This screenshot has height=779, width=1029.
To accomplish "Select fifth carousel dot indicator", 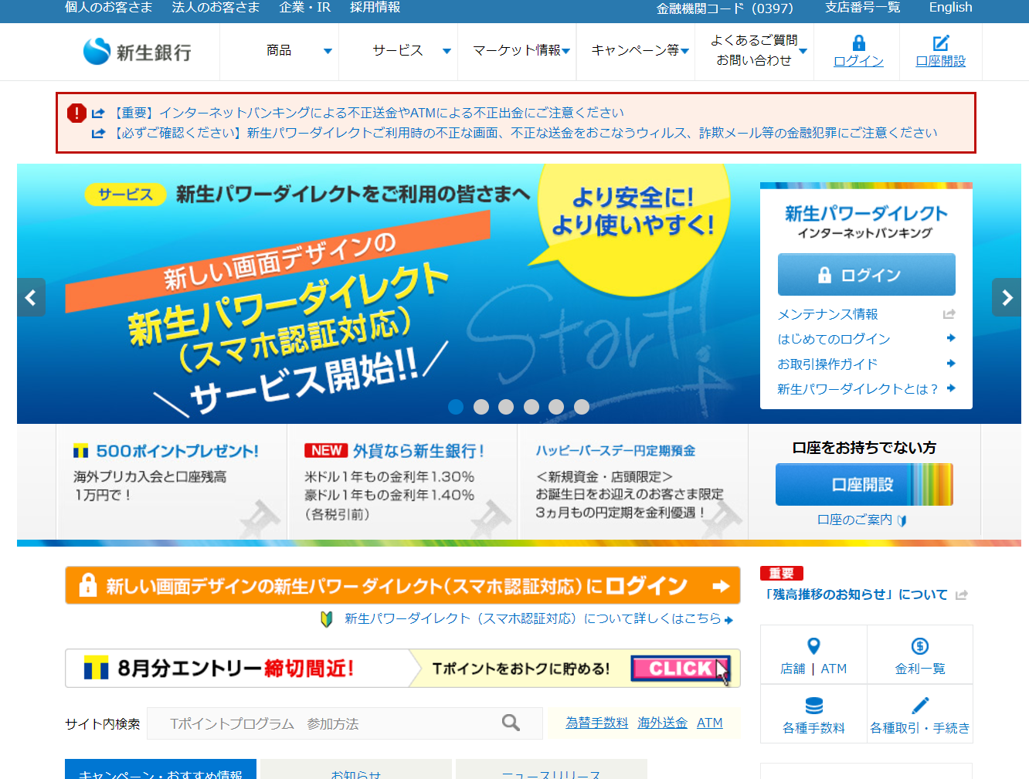I will (556, 407).
